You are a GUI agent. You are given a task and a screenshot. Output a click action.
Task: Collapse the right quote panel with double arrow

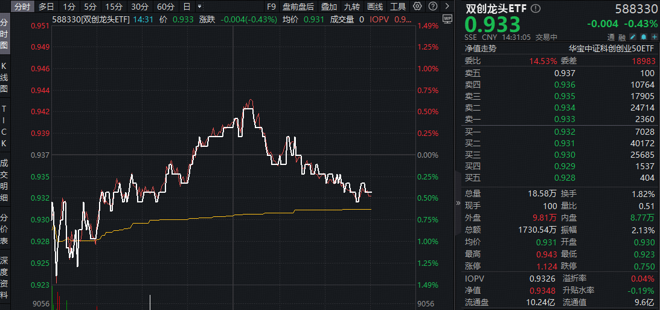click(x=457, y=203)
